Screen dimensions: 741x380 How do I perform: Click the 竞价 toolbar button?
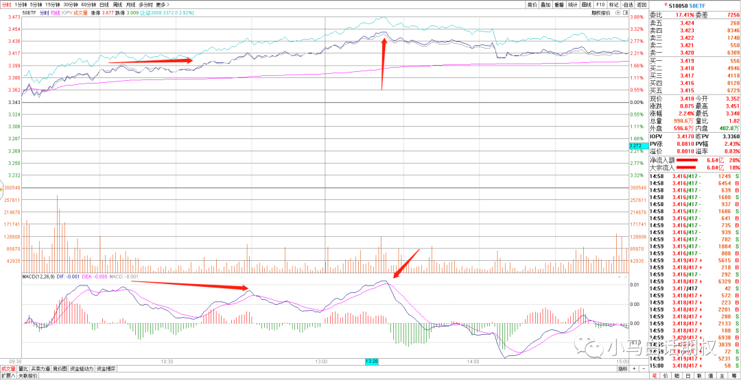532,4
